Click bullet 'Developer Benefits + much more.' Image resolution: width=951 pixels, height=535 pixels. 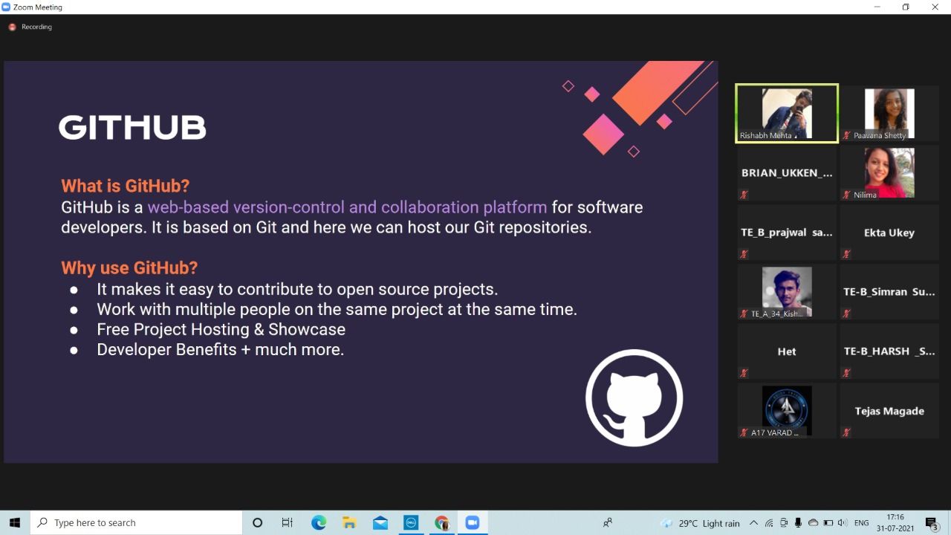(x=220, y=349)
